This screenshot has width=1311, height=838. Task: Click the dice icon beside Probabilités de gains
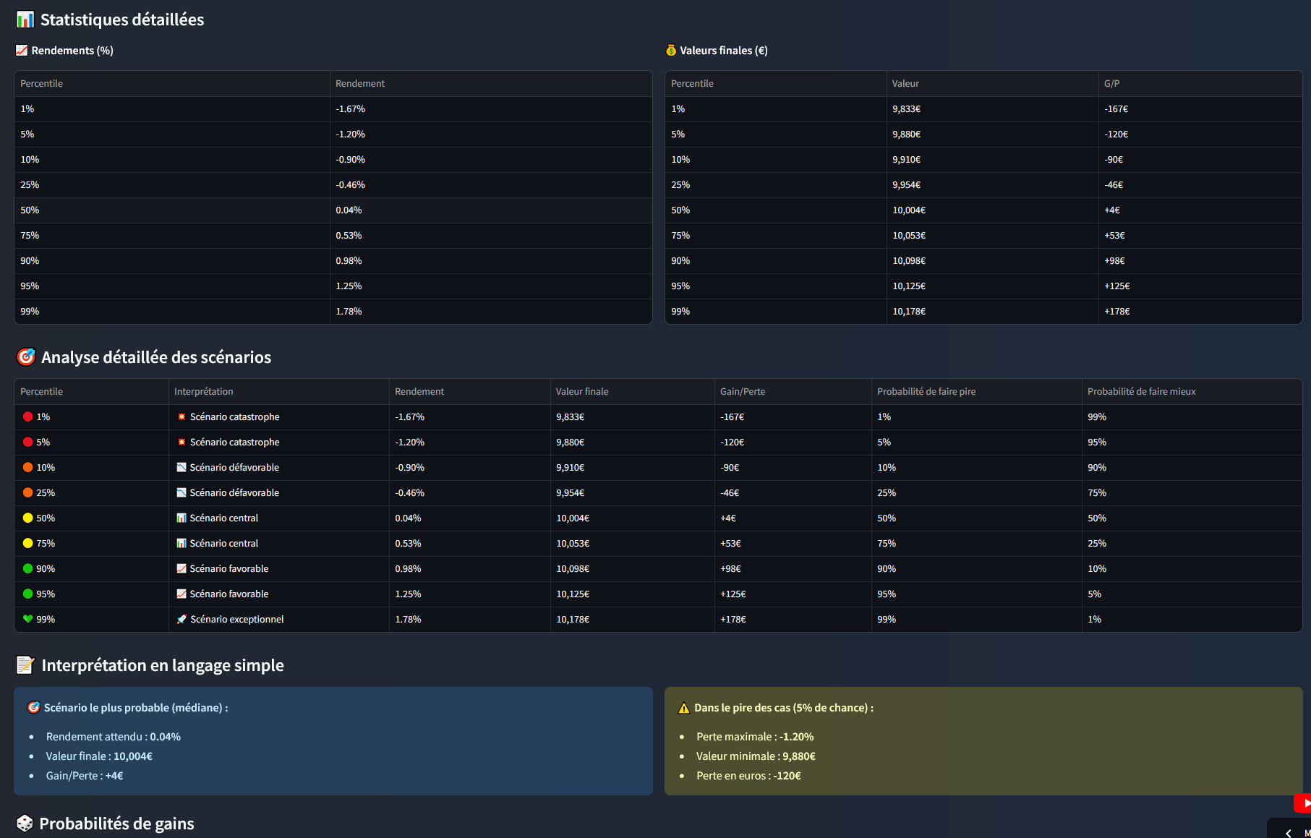(x=25, y=824)
